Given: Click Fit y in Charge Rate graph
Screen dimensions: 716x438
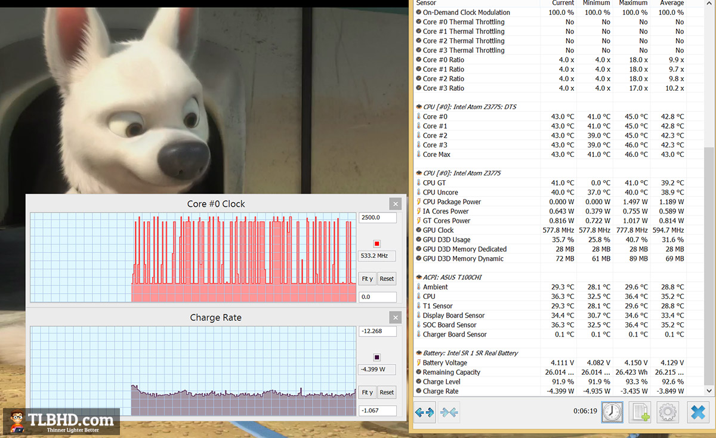Looking at the screenshot, I should click(368, 392).
